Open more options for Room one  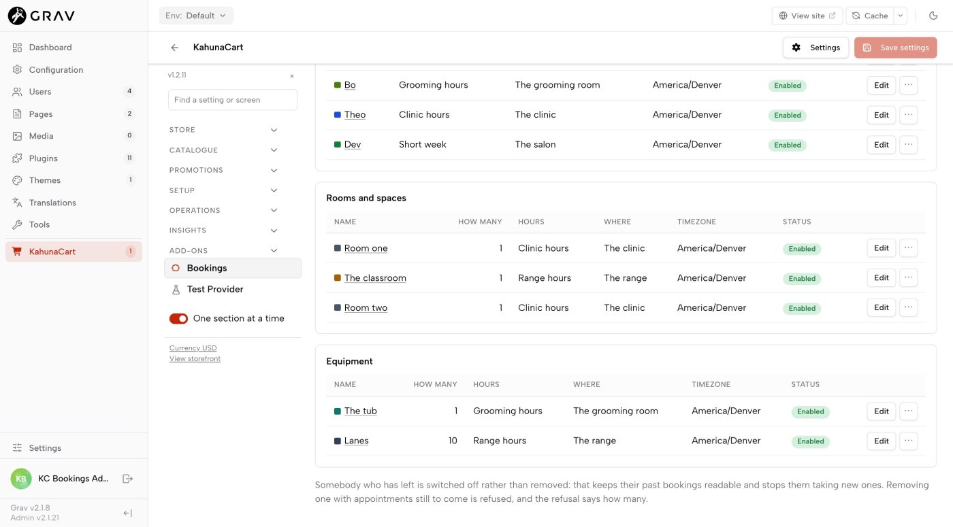(909, 248)
